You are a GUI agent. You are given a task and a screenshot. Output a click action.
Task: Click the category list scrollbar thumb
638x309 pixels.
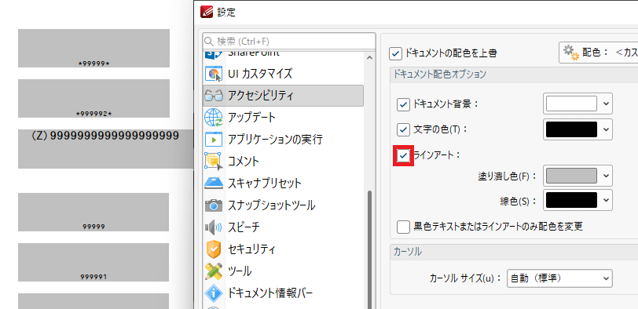[369, 249]
